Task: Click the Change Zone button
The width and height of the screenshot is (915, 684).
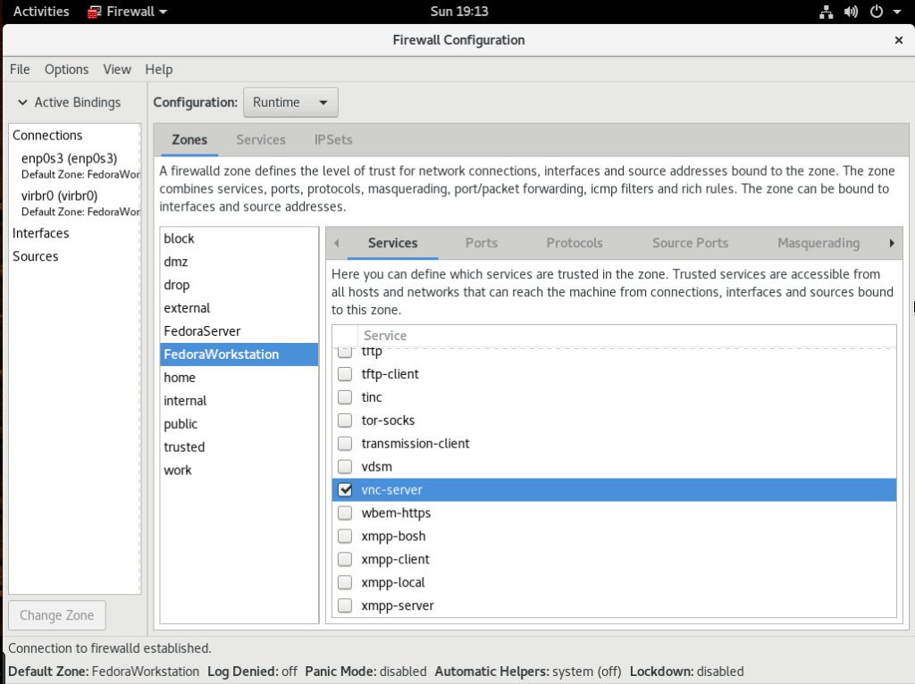Action: [56, 615]
